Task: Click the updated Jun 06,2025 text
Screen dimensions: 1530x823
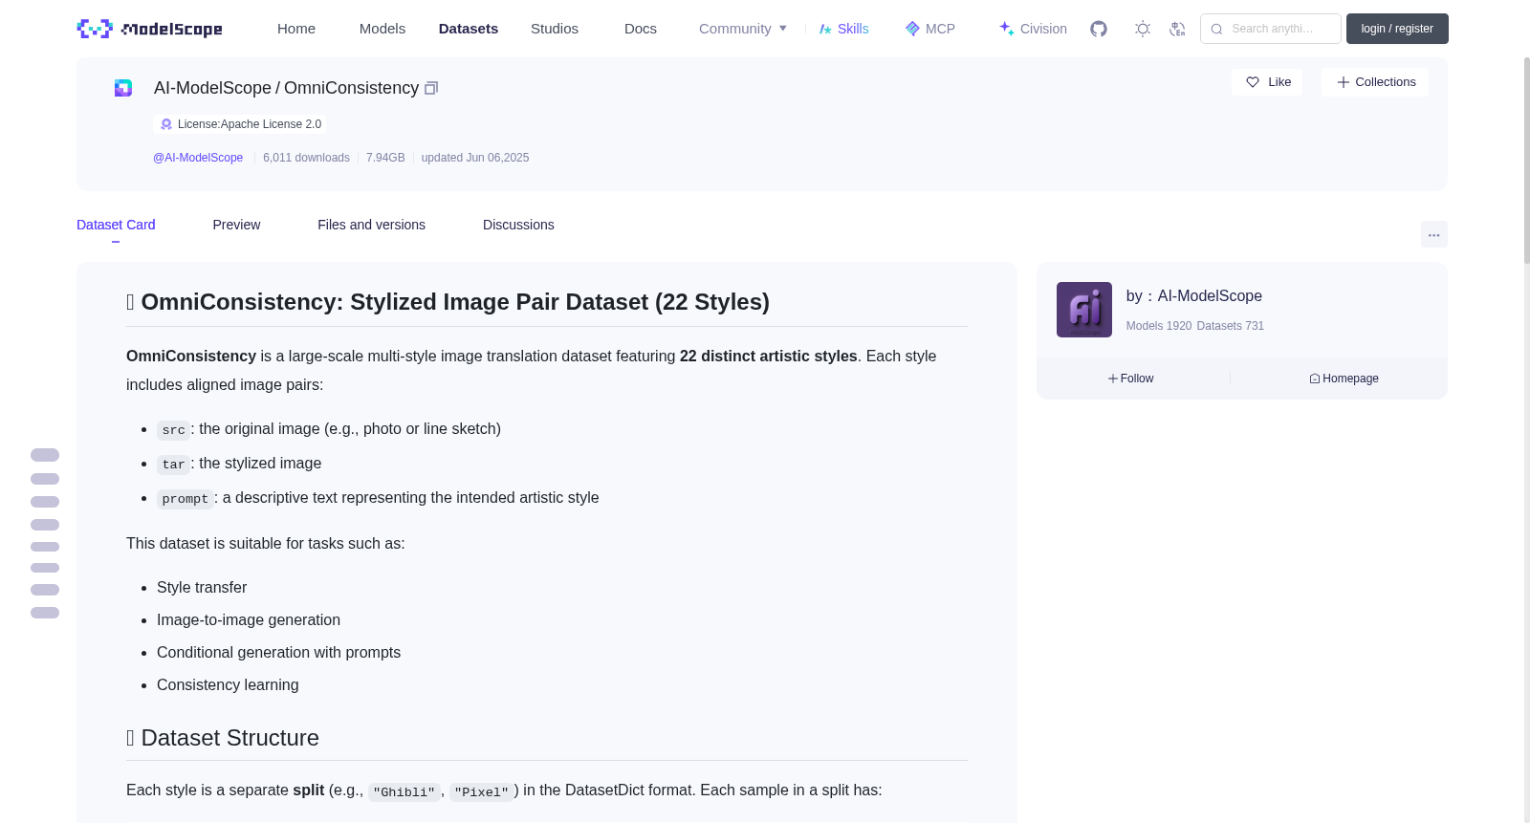Action: tap(475, 158)
